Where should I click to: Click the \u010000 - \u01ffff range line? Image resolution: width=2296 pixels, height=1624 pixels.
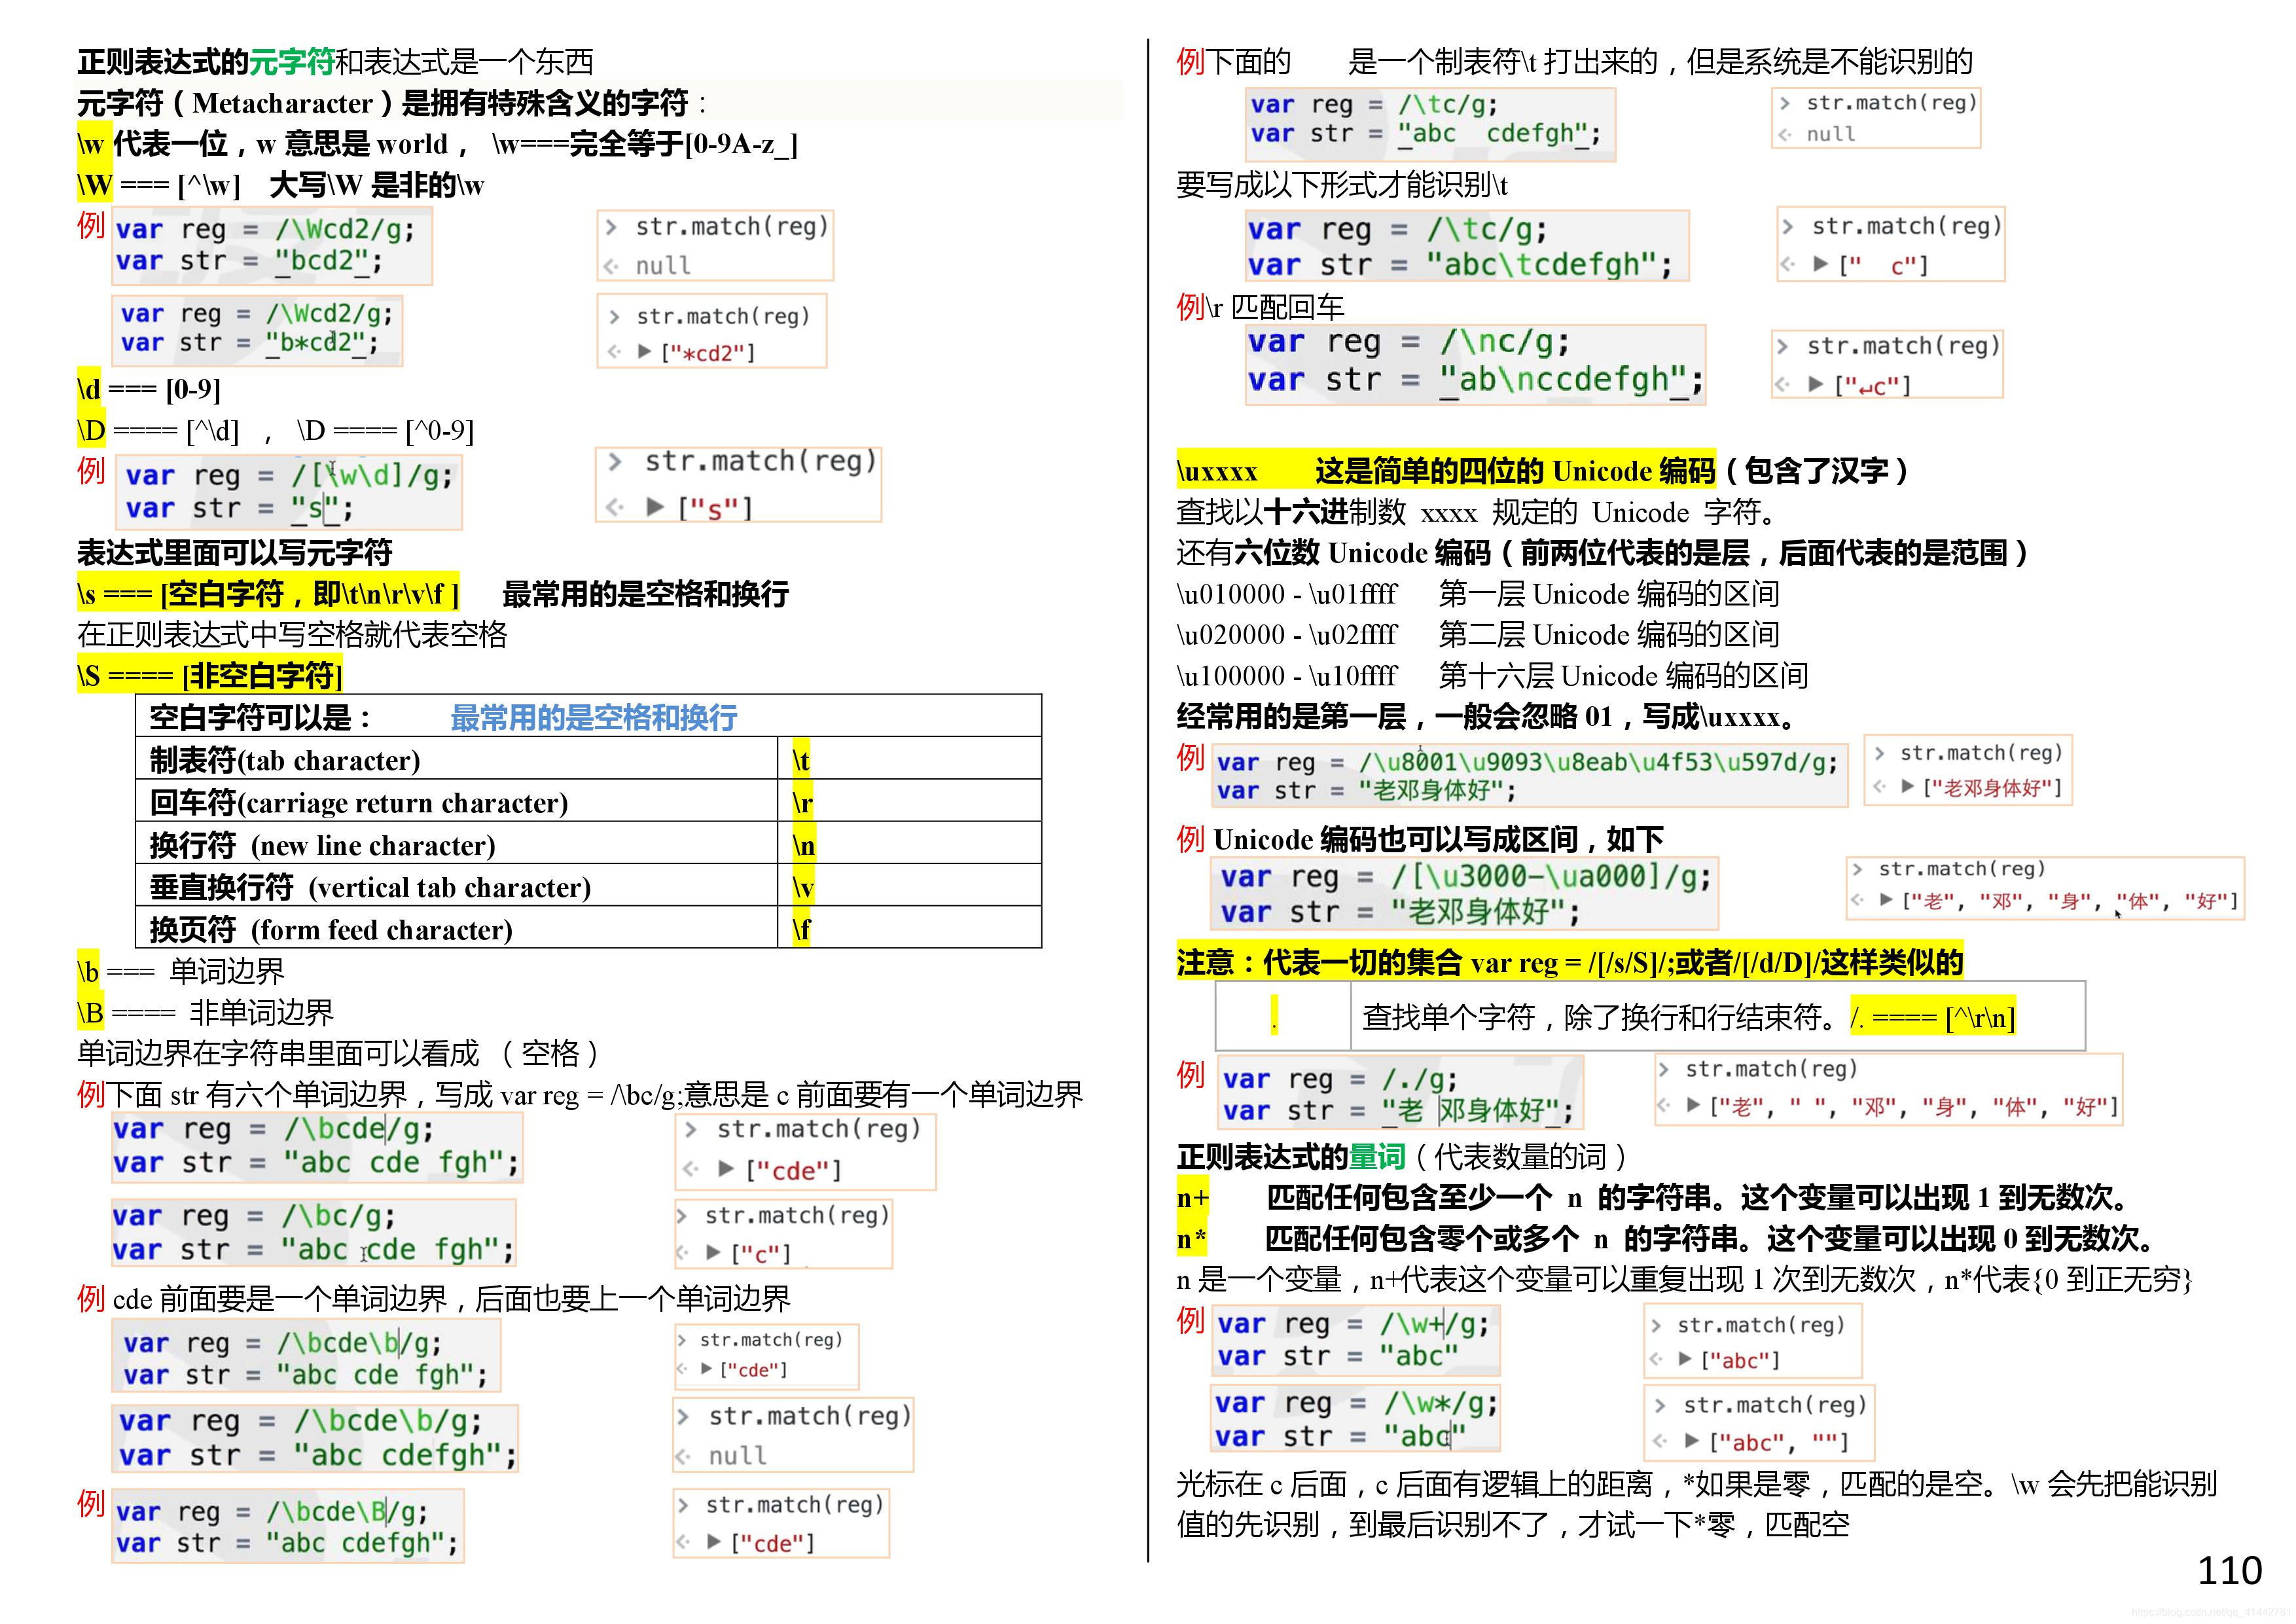(x=1478, y=594)
